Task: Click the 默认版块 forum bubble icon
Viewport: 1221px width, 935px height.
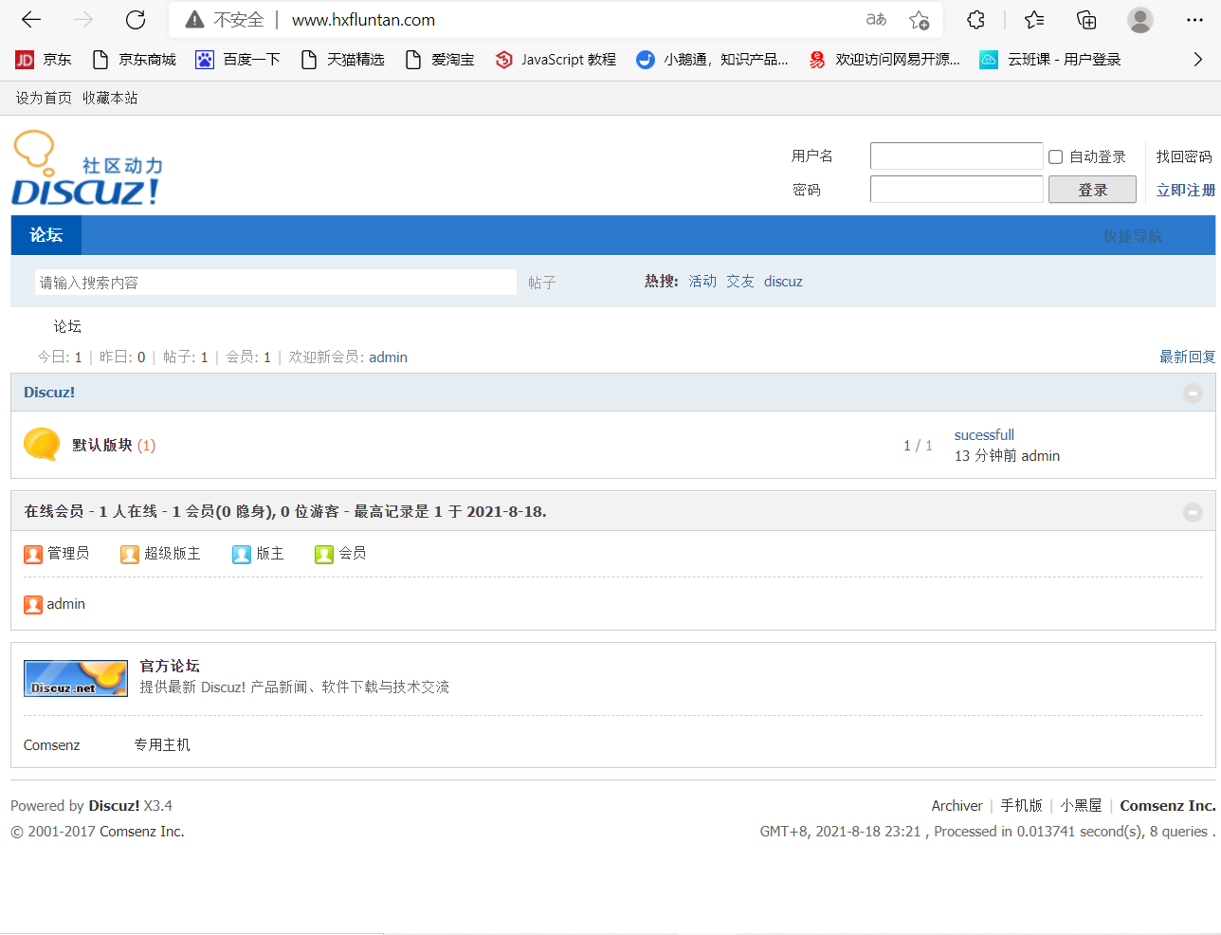Action: (x=42, y=444)
